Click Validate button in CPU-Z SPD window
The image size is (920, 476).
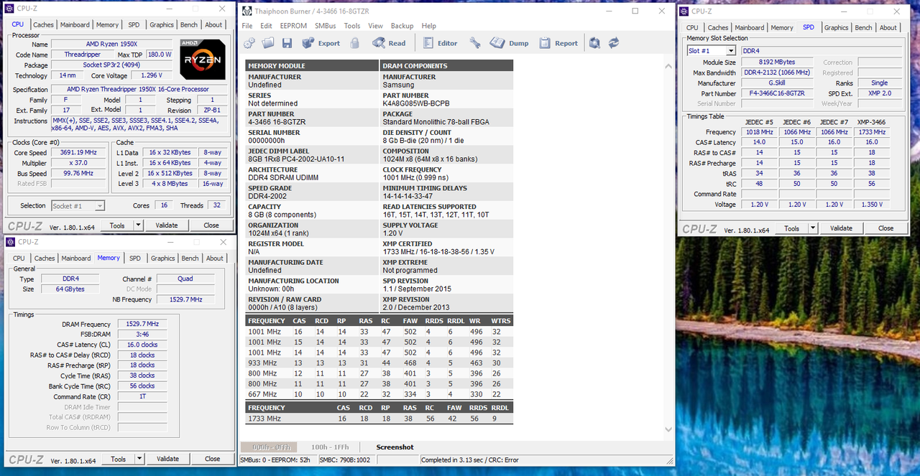[841, 228]
